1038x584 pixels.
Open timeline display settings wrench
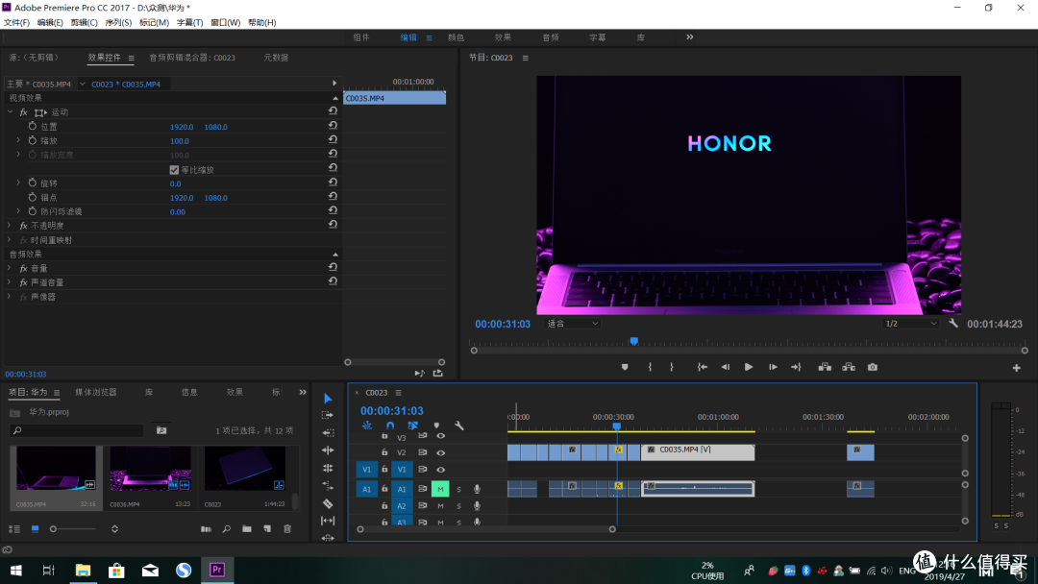(x=458, y=426)
